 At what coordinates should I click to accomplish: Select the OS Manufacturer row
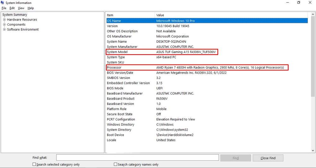[x=207, y=36]
